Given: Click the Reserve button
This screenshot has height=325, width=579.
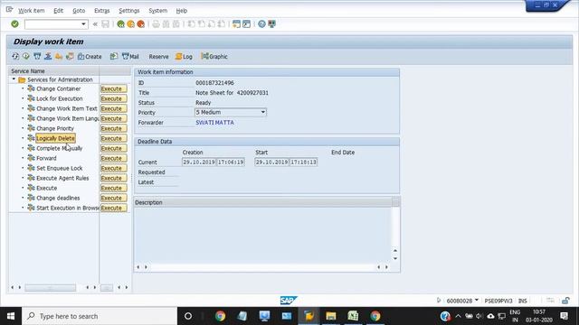Looking at the screenshot, I should (158, 56).
